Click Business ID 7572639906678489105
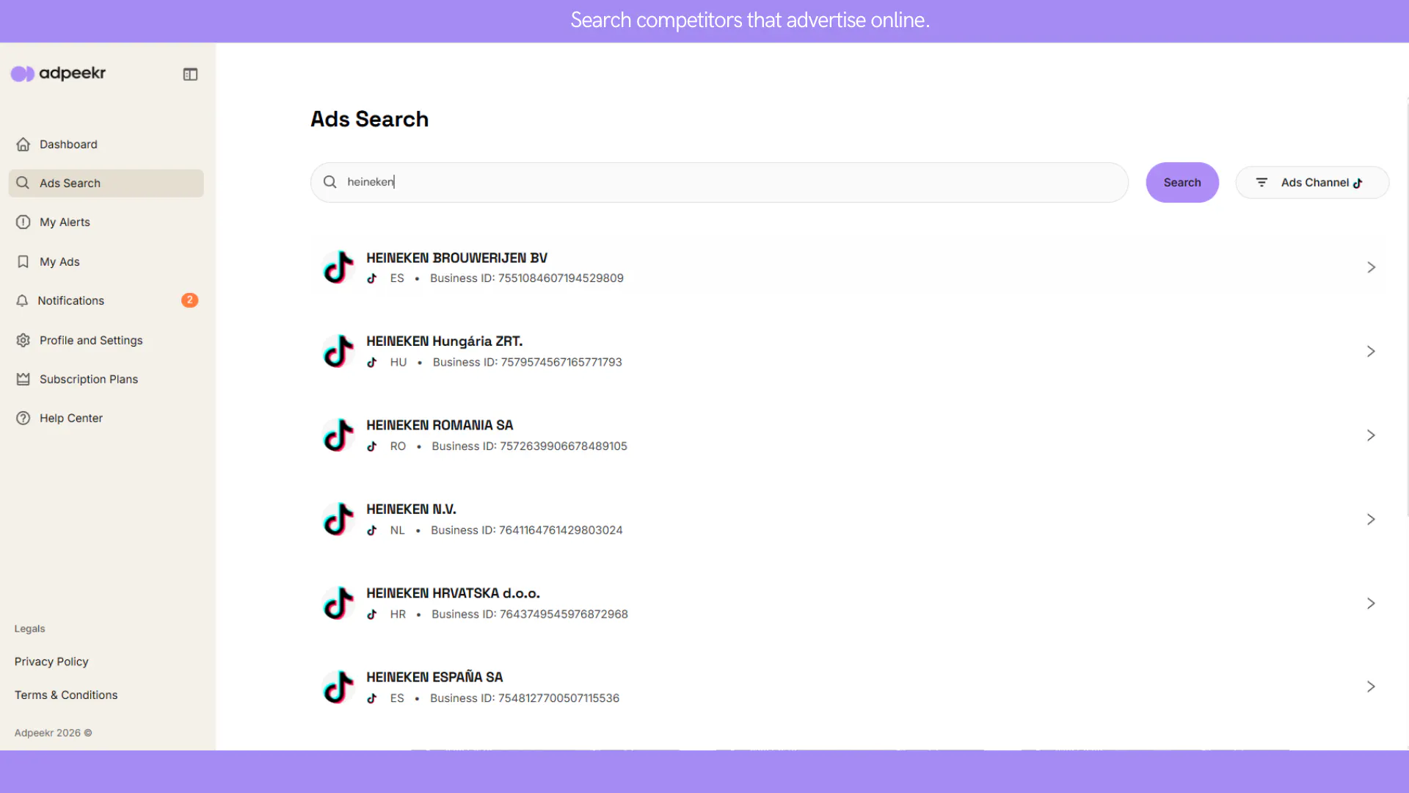Viewport: 1409px width, 793px height. (530, 446)
